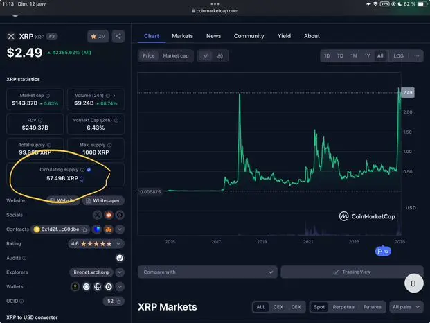Close the XRP panel using the X logo icon
The width and height of the screenshot is (430, 323).
coord(11,37)
